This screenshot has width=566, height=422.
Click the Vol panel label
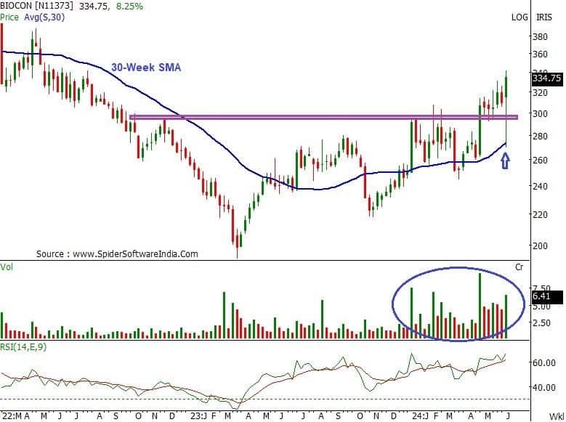(7, 267)
